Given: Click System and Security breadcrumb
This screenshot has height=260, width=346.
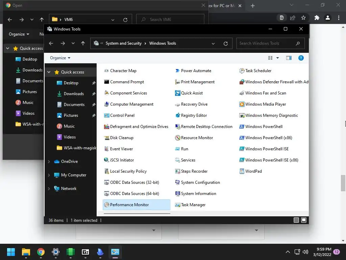Looking at the screenshot, I should [124, 43].
